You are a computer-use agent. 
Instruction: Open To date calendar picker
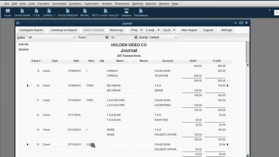click(136, 38)
